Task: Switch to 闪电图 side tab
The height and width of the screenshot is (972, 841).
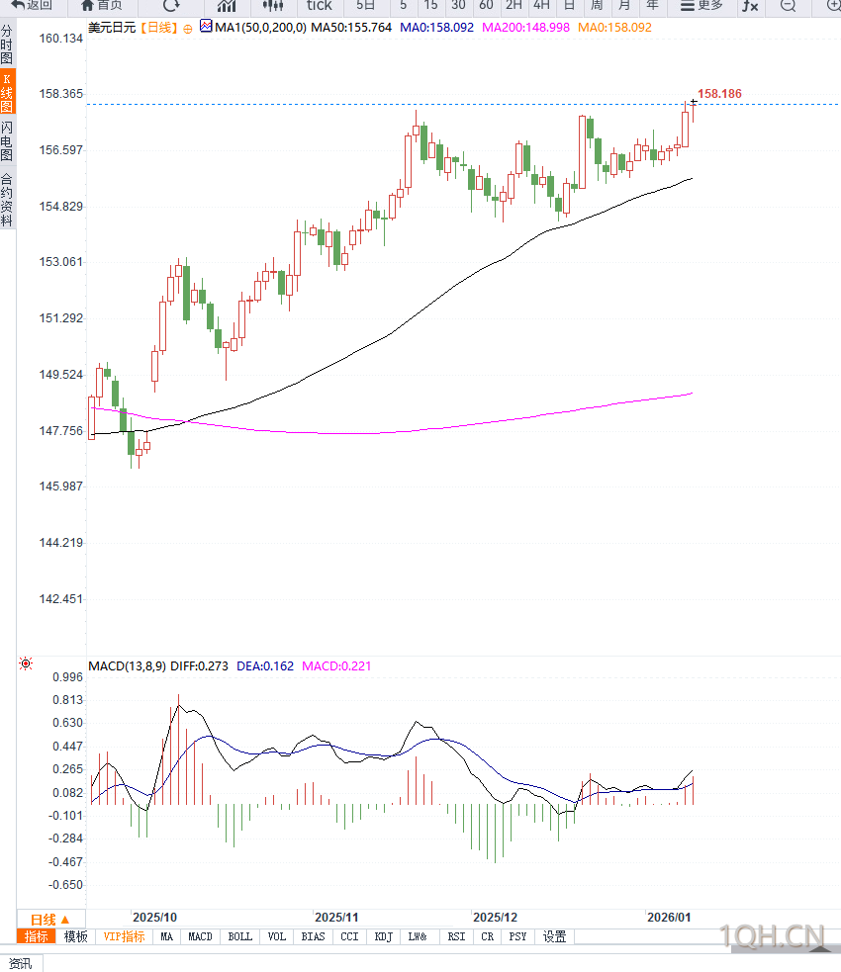Action: (7, 141)
